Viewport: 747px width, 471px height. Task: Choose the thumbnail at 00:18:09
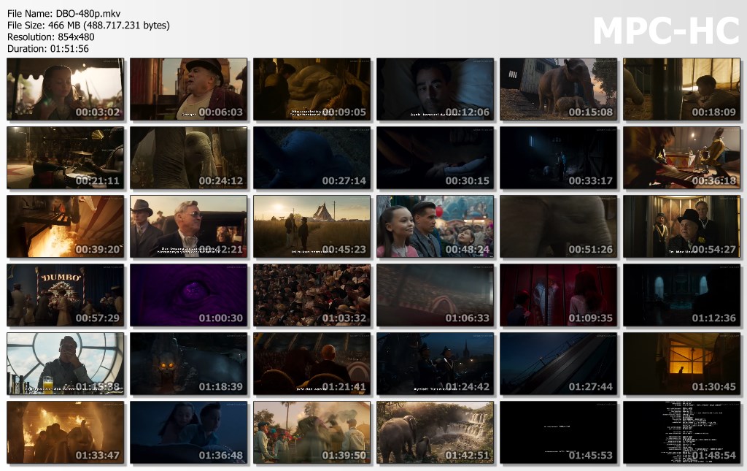[682, 89]
